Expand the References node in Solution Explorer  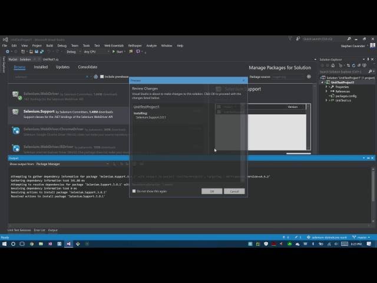click(326, 91)
